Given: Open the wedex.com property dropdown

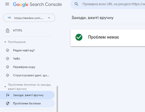Looking at the screenshot, I should click(x=29, y=18).
